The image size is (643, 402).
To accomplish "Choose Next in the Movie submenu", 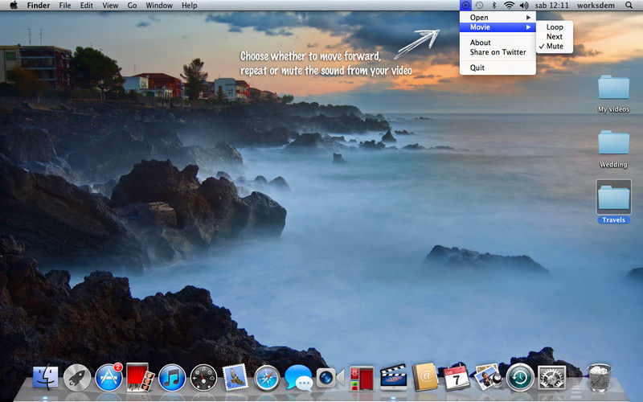I will 555,36.
